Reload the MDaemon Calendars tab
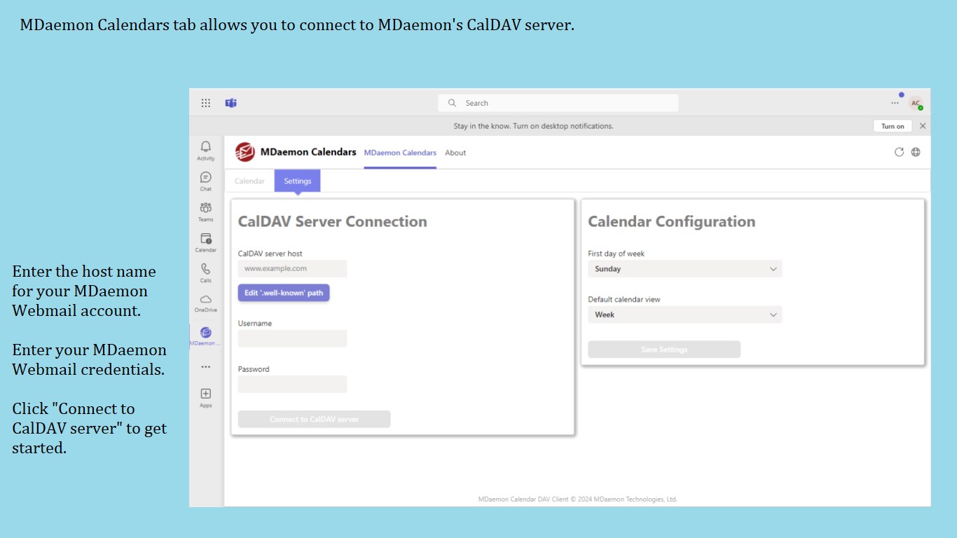Image resolution: width=957 pixels, height=538 pixels. (x=900, y=152)
